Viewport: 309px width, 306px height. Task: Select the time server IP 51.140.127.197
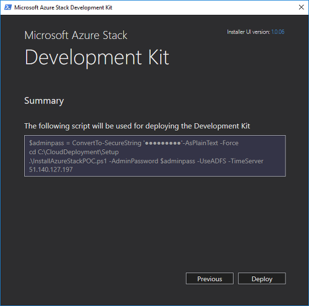51,170
